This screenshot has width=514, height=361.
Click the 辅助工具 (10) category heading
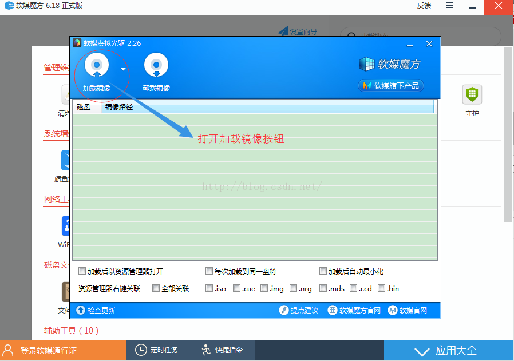[x=71, y=331]
